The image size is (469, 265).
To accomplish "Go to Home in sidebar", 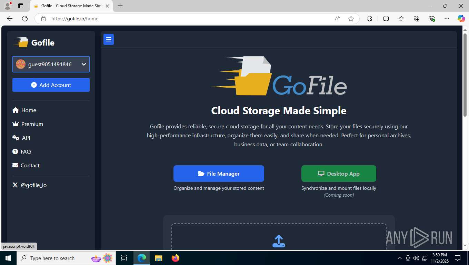I will [24, 110].
